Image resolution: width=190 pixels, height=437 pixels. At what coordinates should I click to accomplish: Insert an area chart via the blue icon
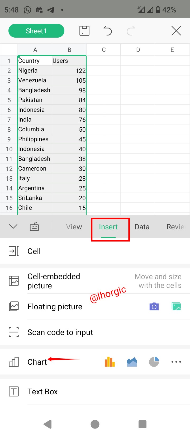(x=132, y=362)
